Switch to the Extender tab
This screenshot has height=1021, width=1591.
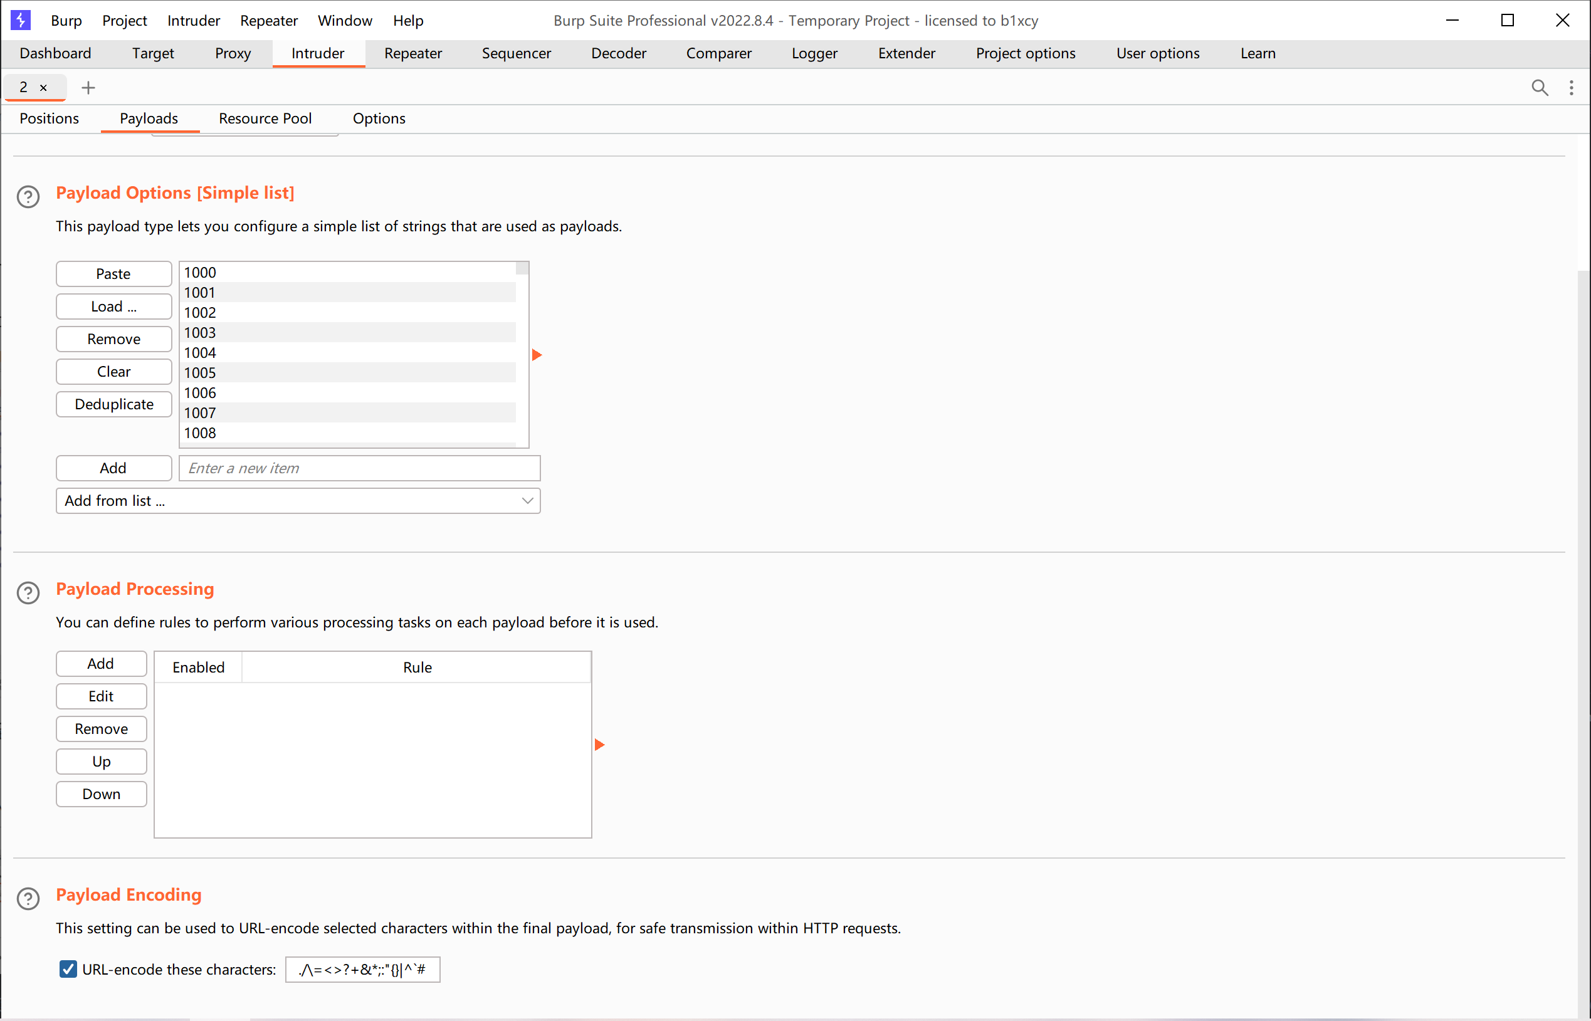point(907,53)
